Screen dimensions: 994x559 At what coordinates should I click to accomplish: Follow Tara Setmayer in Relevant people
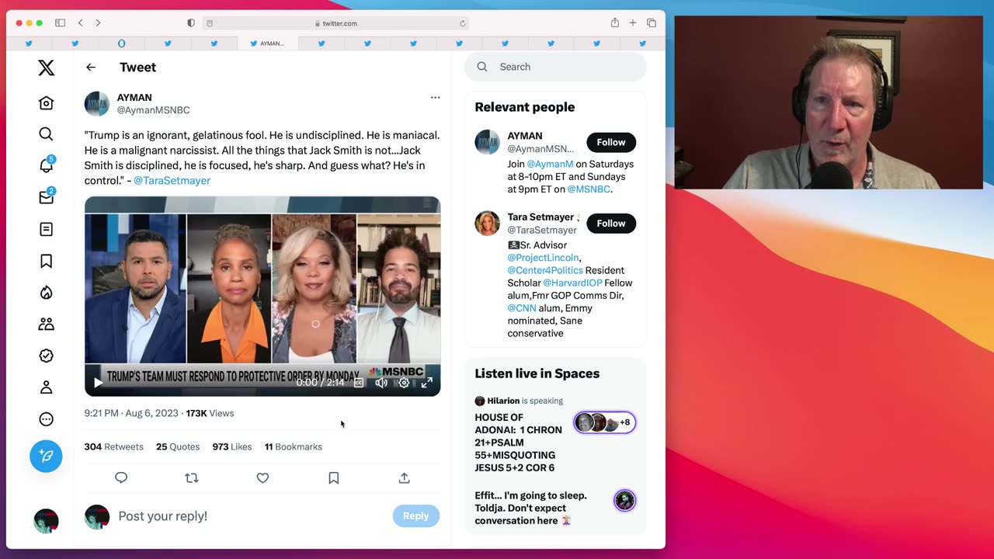pyautogui.click(x=611, y=224)
